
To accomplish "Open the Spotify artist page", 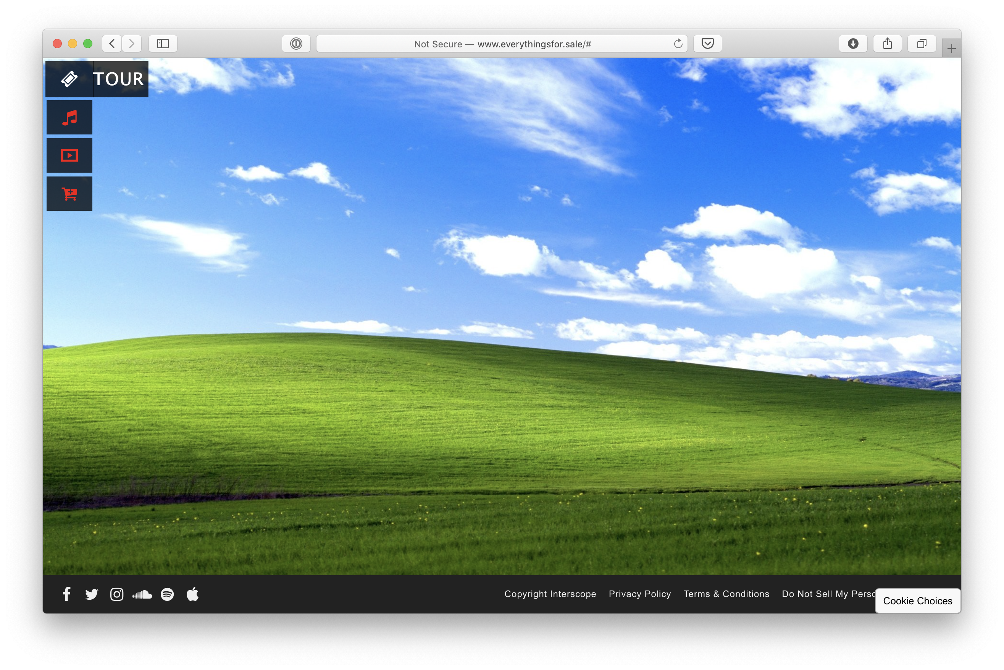I will (x=168, y=594).
